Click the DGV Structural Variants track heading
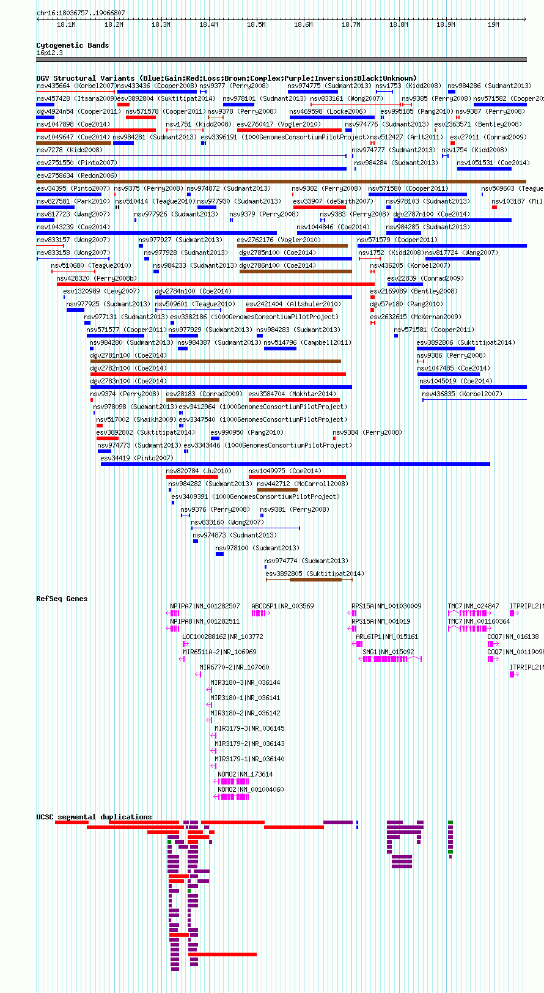Image resolution: width=544 pixels, height=993 pixels. pyautogui.click(x=226, y=78)
